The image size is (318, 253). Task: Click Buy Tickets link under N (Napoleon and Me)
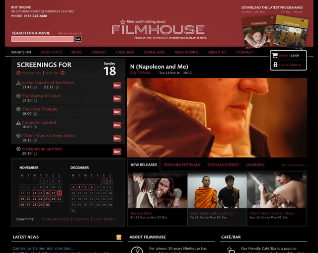(x=140, y=73)
